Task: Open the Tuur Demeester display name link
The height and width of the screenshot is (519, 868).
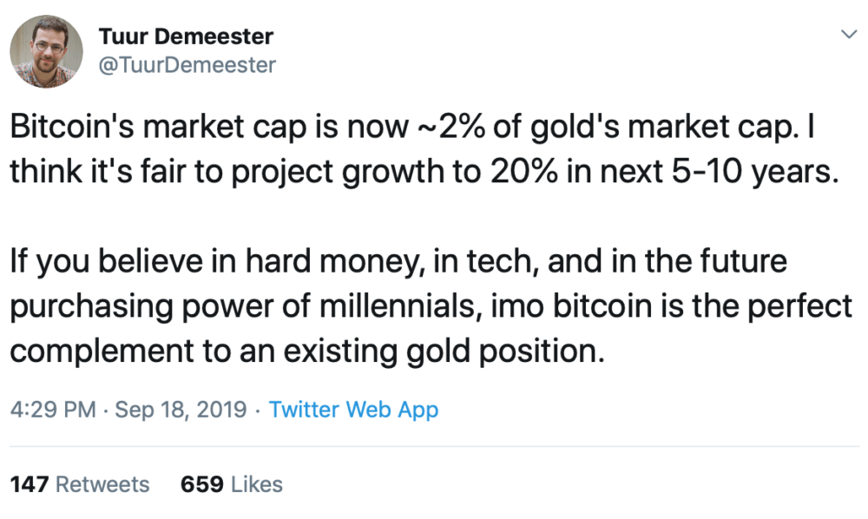Action: pos(186,36)
